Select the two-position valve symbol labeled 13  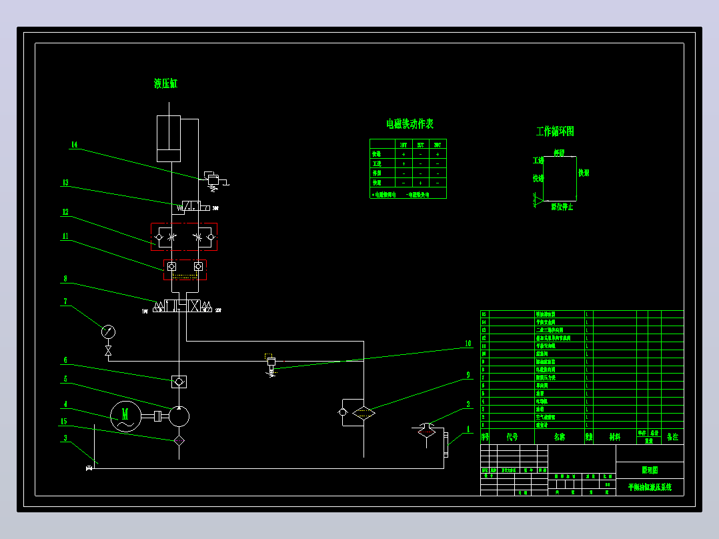pyautogui.click(x=193, y=206)
